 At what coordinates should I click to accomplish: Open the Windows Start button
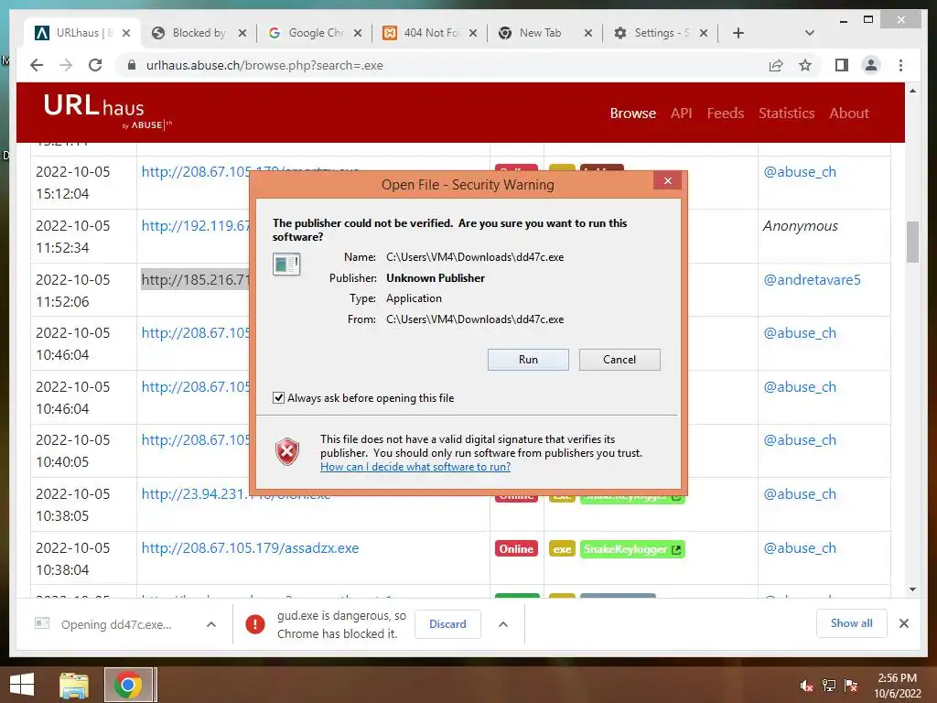(x=22, y=685)
